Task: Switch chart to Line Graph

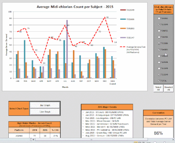Action: point(45,112)
